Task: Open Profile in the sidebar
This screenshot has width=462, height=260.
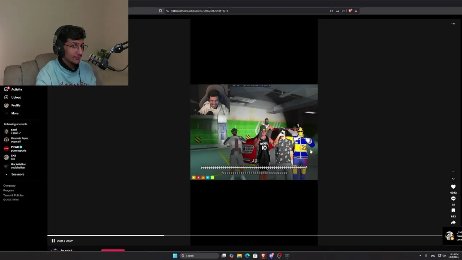Action: 16,105
